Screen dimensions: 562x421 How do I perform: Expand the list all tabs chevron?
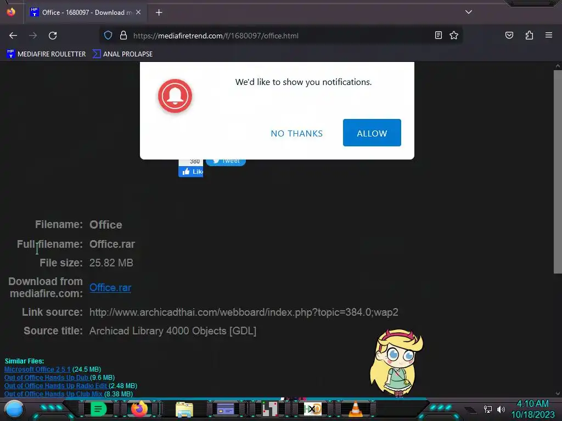click(469, 12)
